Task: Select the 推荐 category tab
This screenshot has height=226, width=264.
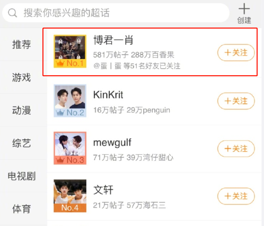Action: [x=22, y=44]
